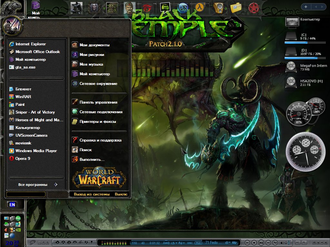Click Выход из системы button
The width and height of the screenshot is (330, 247).
click(92, 194)
